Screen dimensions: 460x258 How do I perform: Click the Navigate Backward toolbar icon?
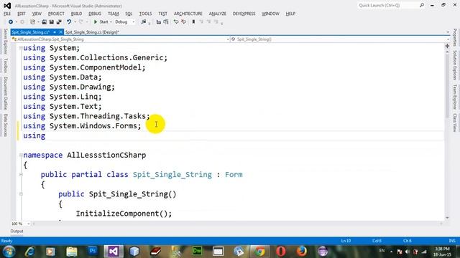tap(11, 22)
